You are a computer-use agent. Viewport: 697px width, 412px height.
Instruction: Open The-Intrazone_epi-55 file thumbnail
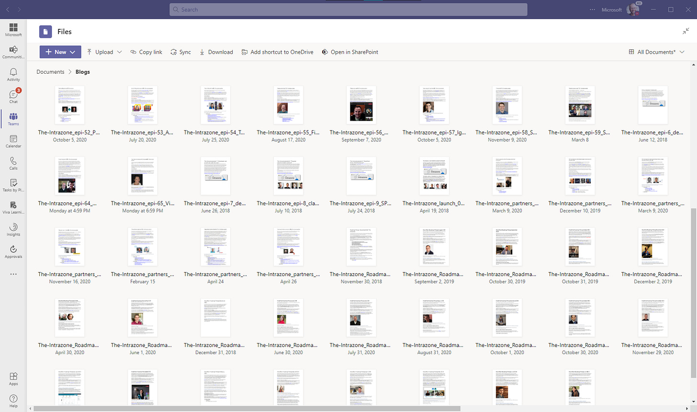(288, 105)
